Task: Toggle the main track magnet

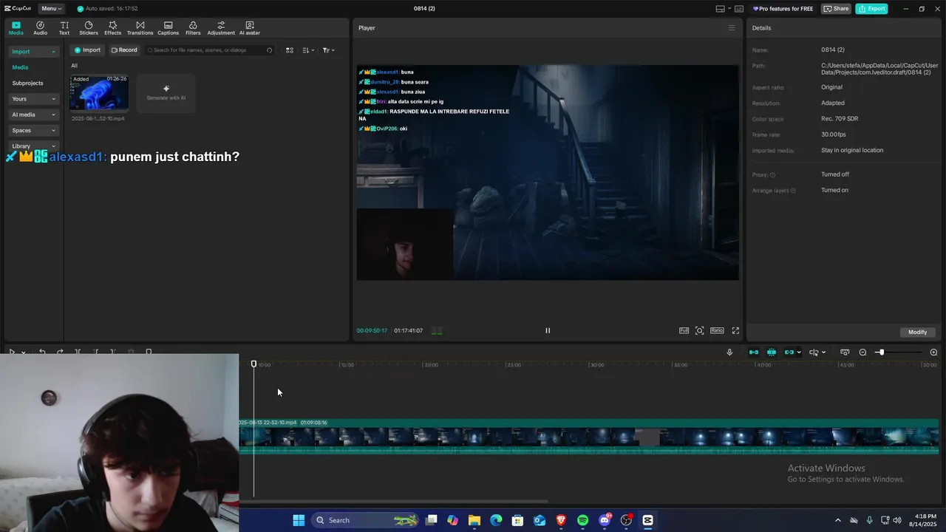Action: [754, 352]
